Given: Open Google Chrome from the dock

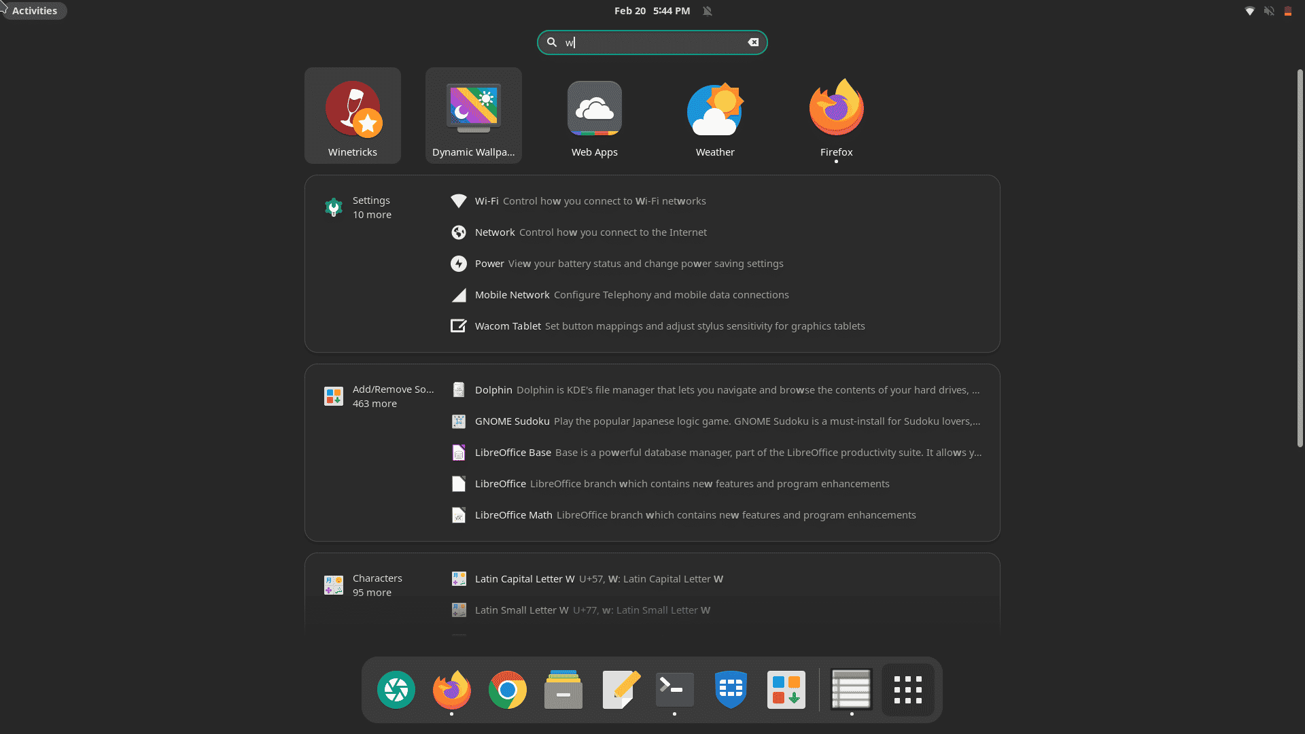Looking at the screenshot, I should (x=507, y=689).
